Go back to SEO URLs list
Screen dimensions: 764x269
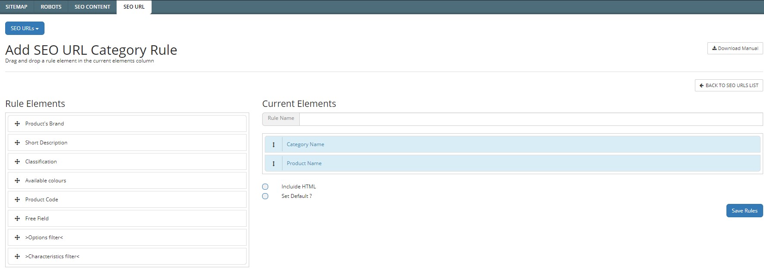[x=729, y=85]
